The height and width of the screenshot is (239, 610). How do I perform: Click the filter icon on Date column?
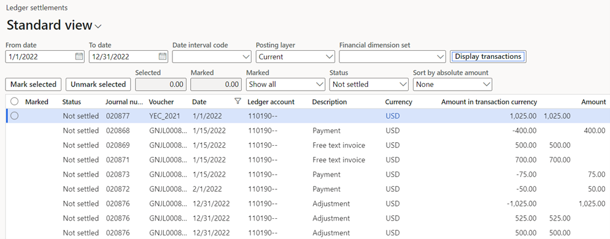(x=237, y=102)
